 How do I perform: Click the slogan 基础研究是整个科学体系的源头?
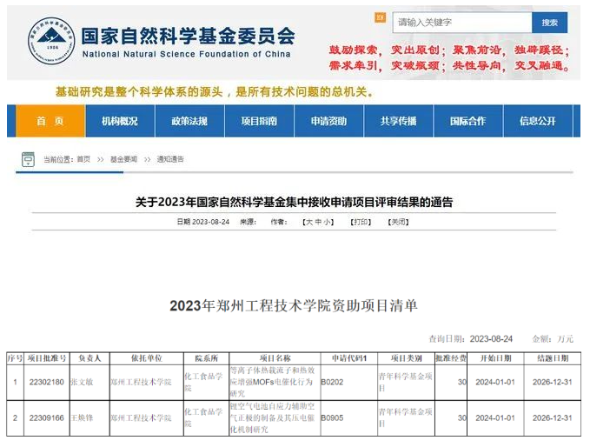click(x=139, y=91)
